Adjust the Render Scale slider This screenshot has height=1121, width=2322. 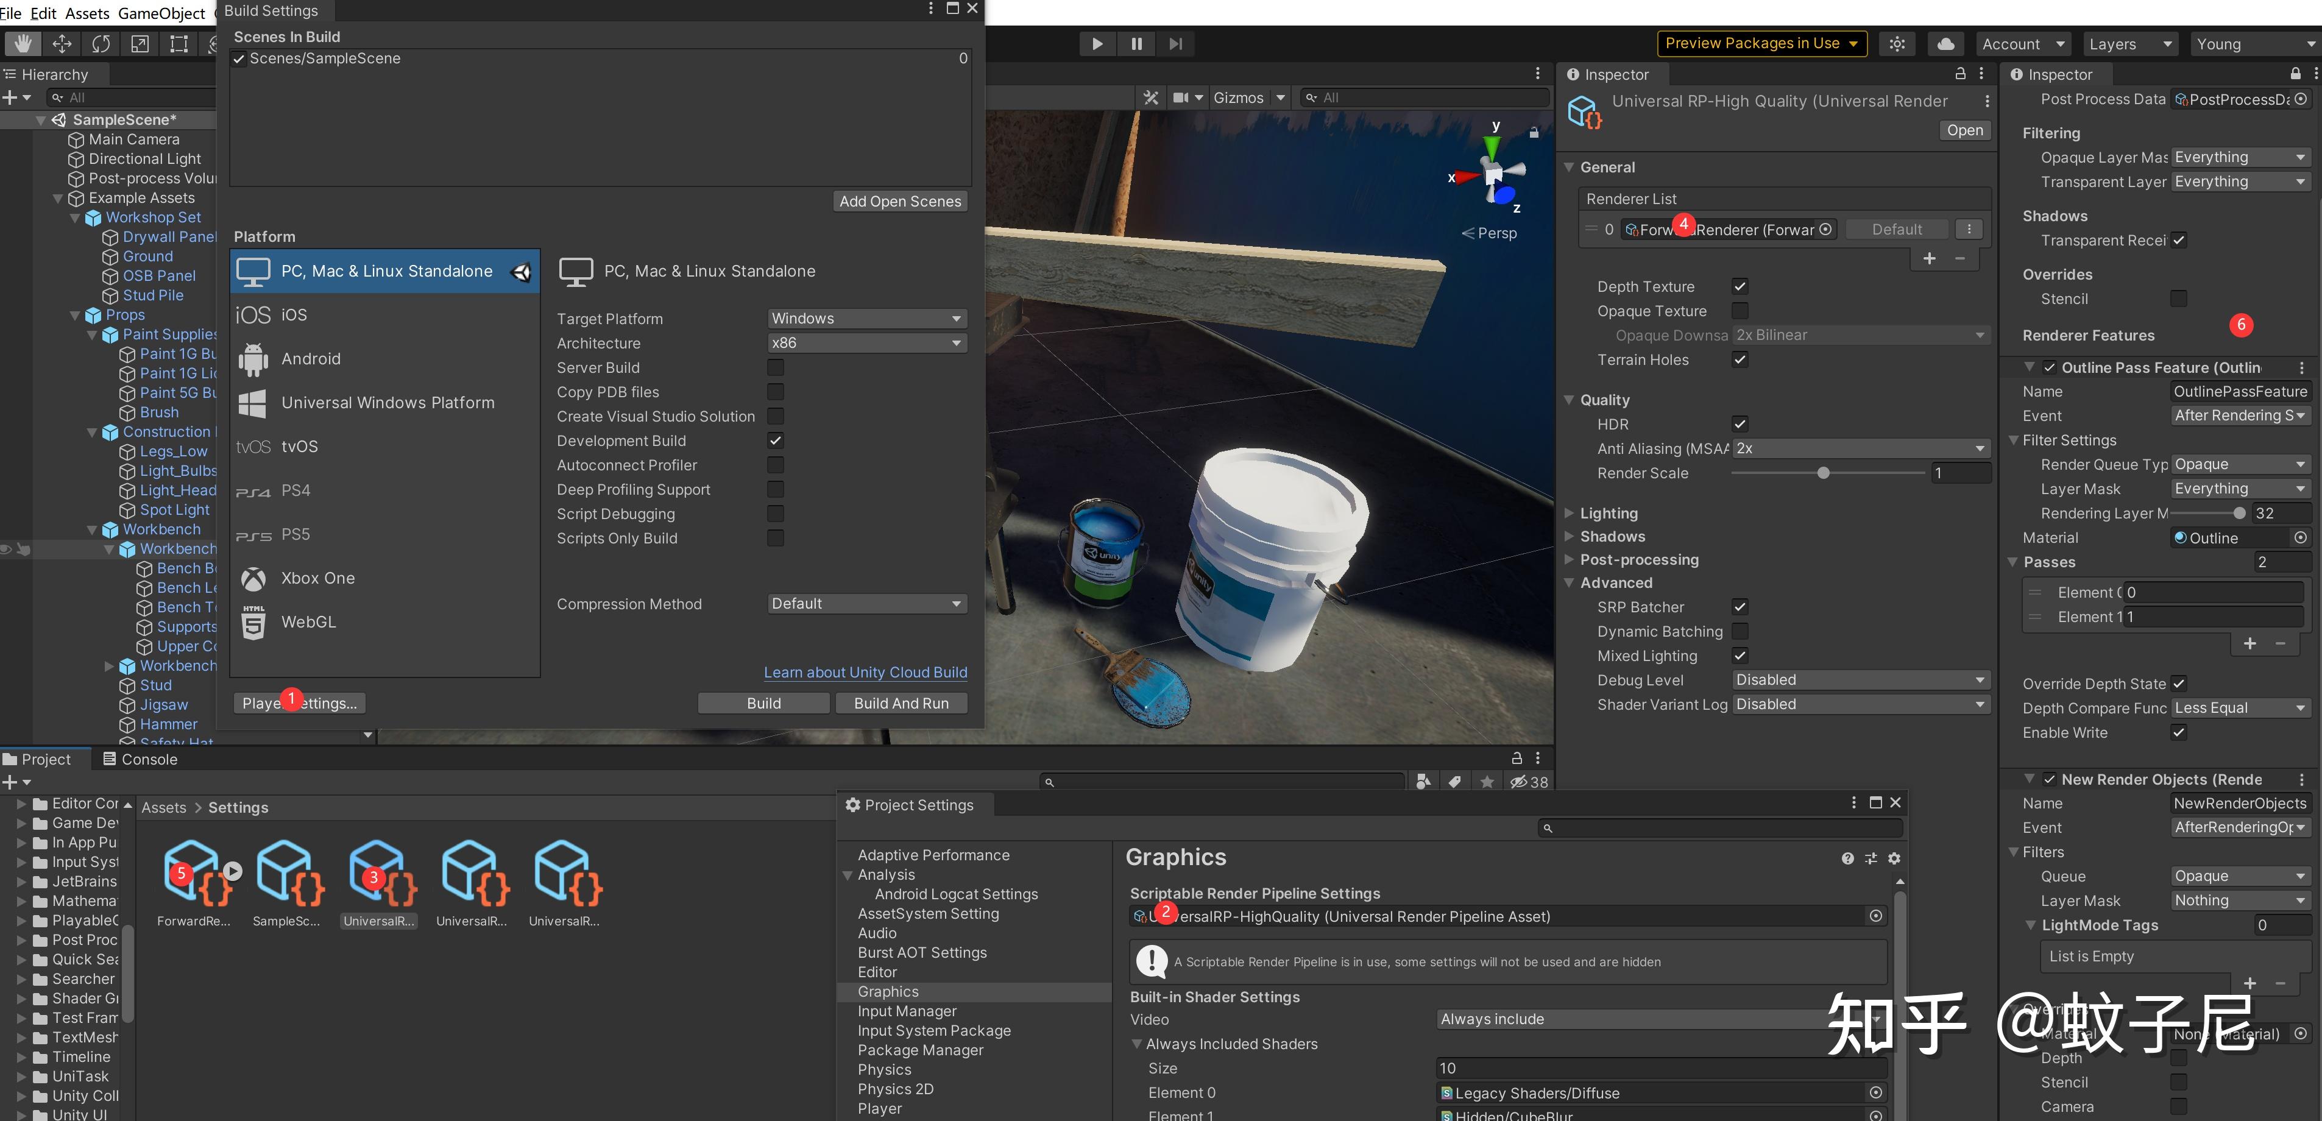1824,472
